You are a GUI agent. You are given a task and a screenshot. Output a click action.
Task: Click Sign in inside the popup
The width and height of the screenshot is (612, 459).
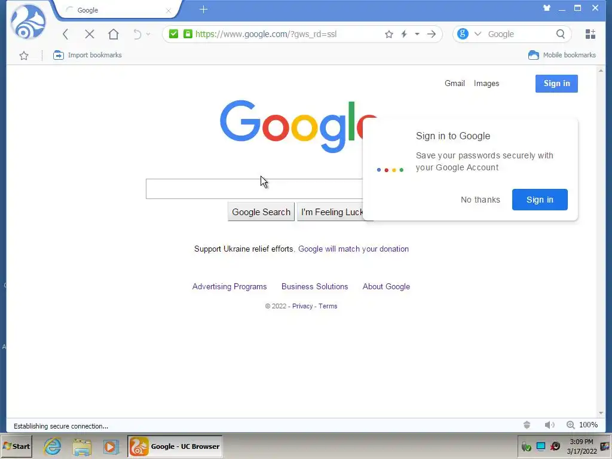540,200
